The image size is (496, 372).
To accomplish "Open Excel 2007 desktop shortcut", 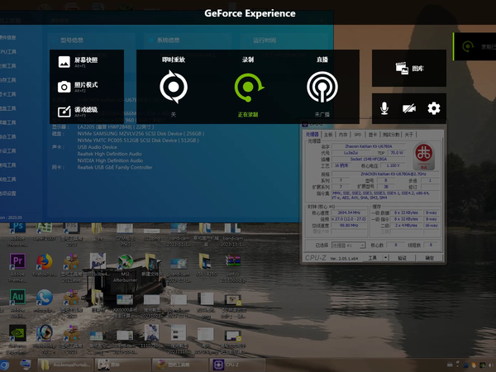I will tap(45, 232).
